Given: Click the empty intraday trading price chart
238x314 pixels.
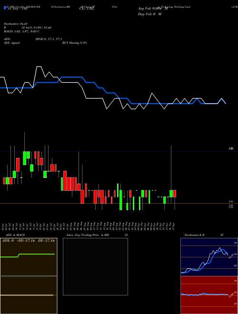Looking at the screenshot, I should [x=95, y=266].
